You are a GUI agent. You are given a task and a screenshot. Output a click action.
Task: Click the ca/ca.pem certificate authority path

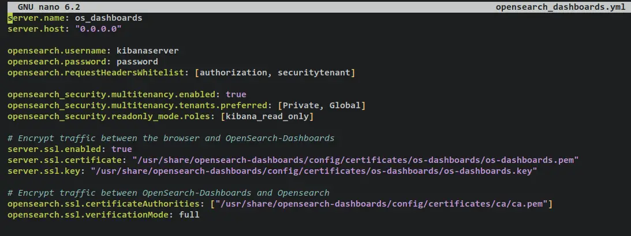382,204
